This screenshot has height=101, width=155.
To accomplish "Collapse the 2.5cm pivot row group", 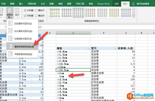I will [58, 80].
